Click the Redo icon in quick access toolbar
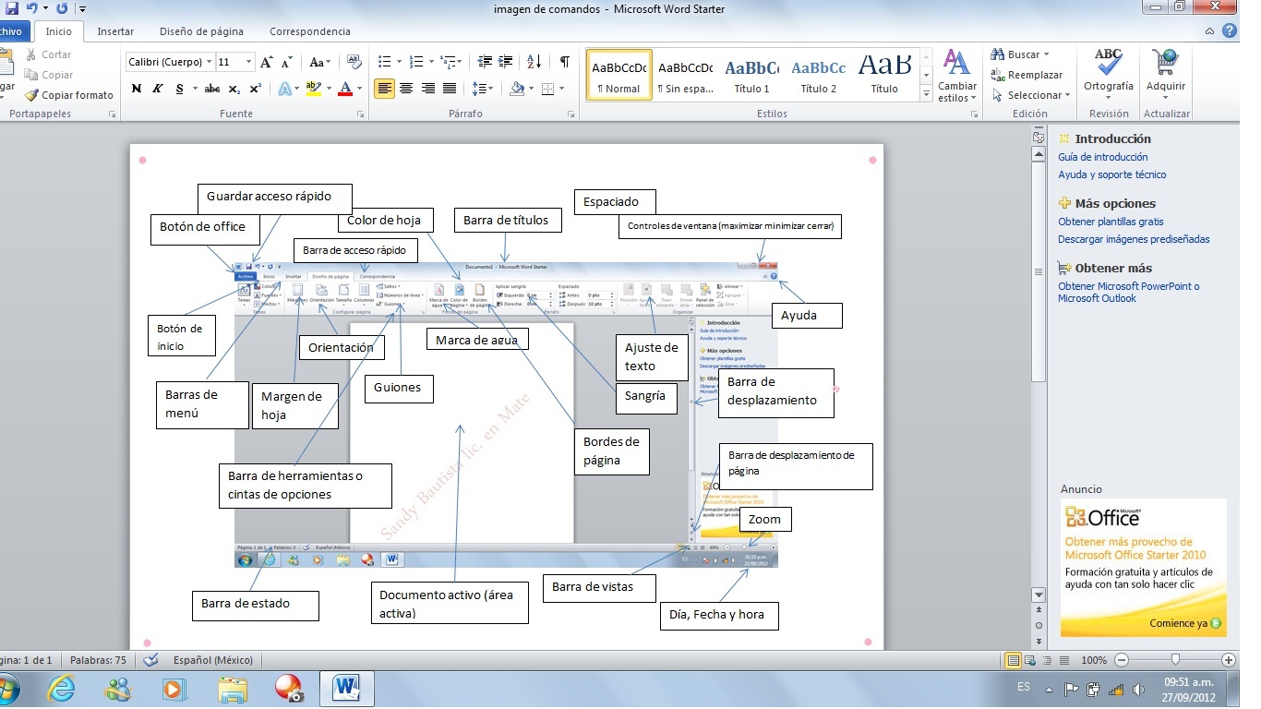 click(x=62, y=7)
